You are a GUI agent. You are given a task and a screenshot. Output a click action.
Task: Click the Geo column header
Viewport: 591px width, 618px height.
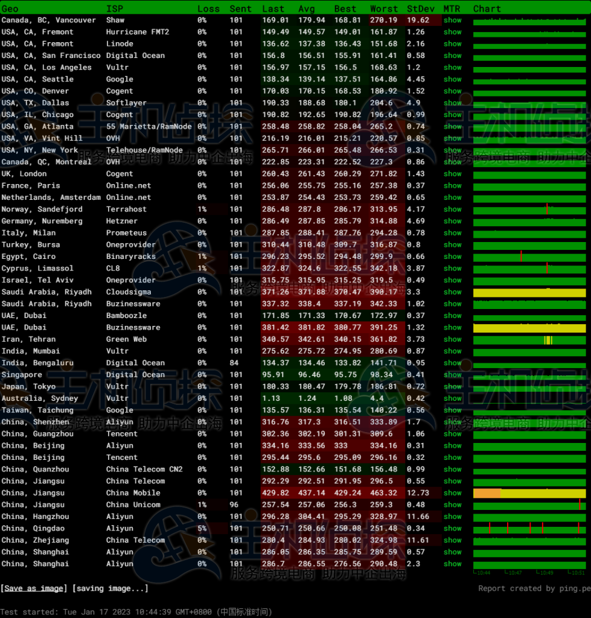(10, 8)
